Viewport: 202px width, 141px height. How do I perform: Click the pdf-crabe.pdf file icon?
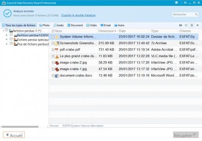click(57, 50)
